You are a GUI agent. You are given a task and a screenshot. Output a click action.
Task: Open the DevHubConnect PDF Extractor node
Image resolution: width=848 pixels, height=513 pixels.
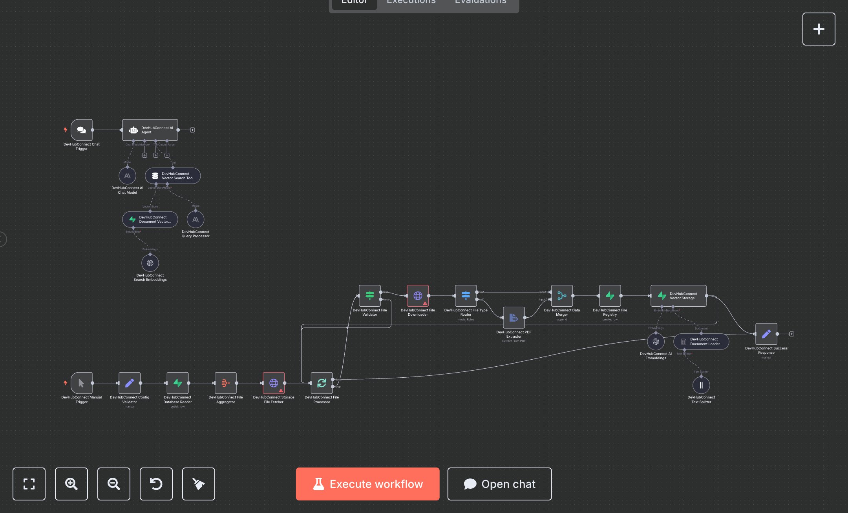(x=514, y=318)
